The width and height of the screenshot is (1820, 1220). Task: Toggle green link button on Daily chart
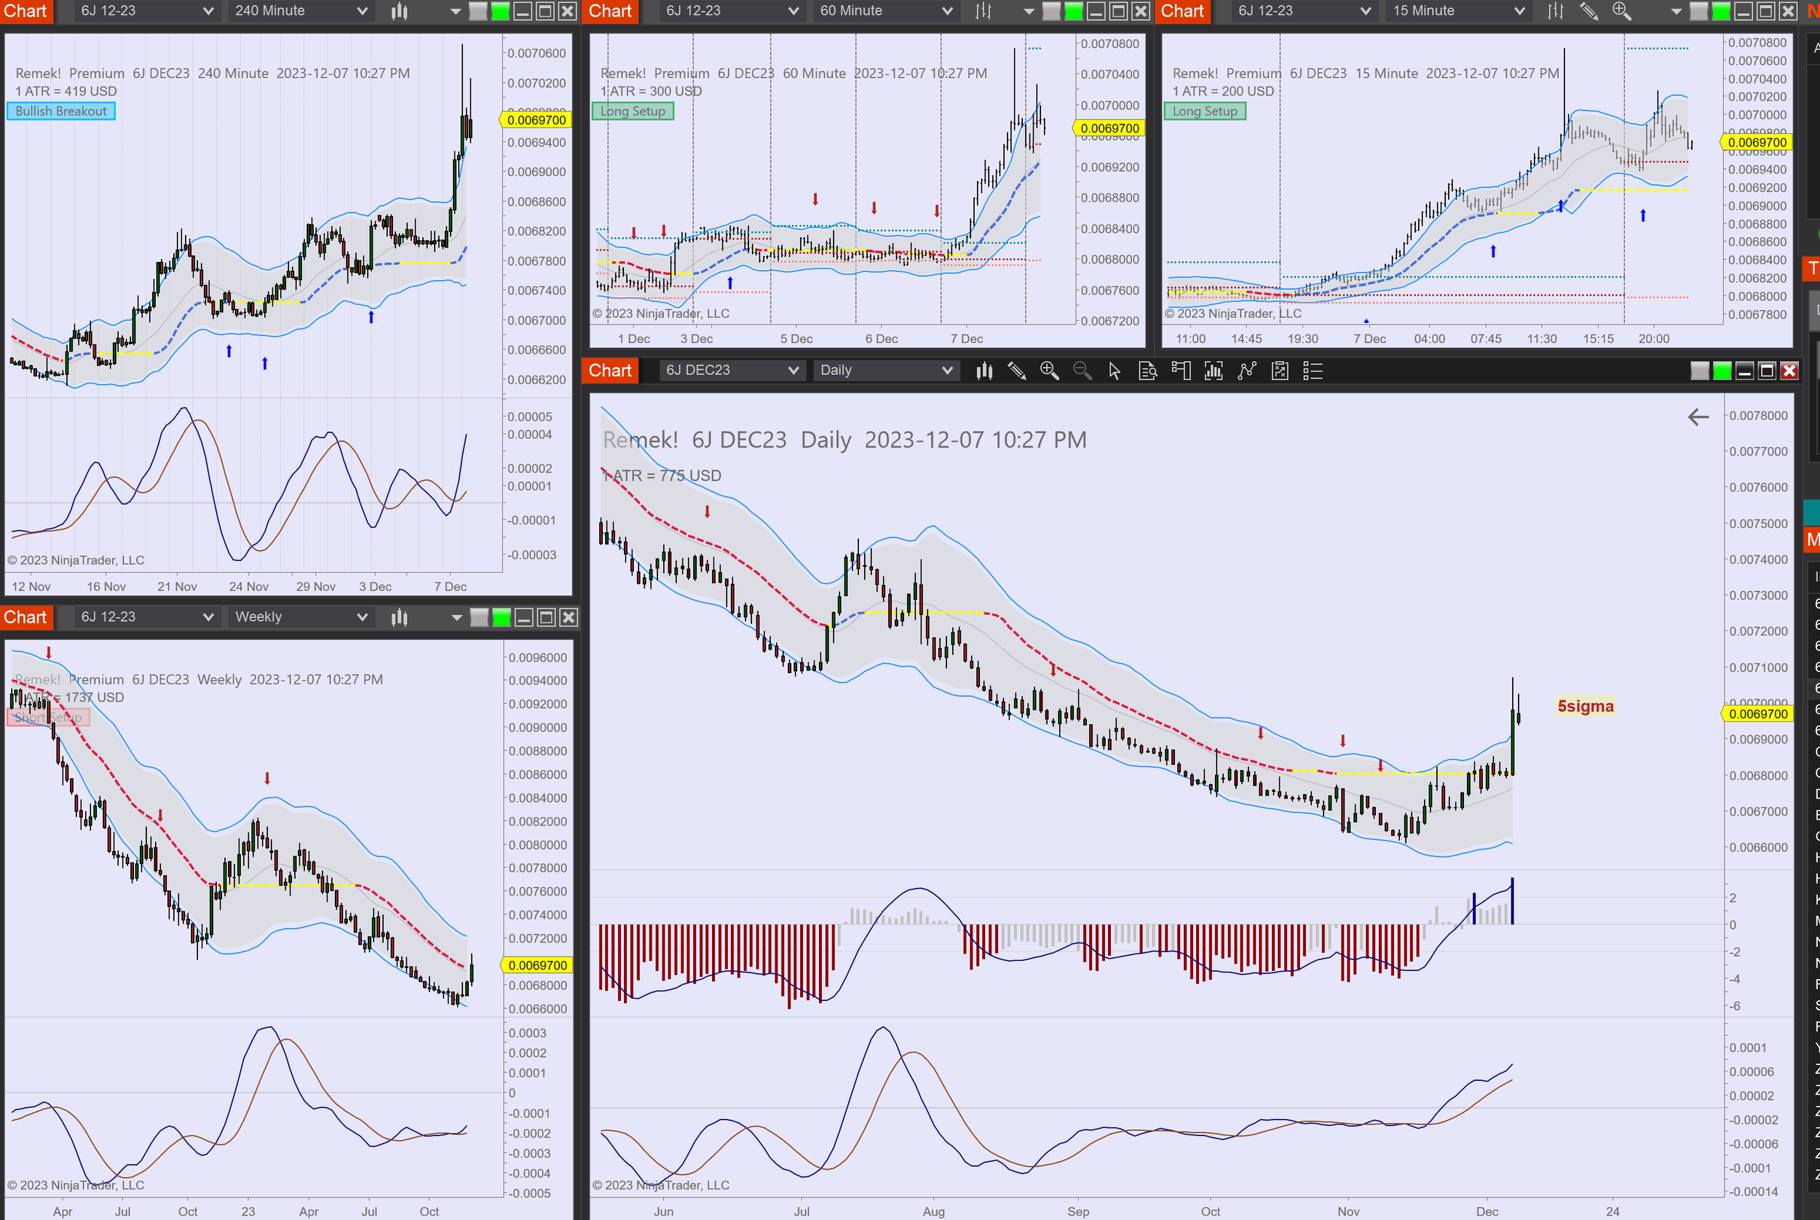[1722, 371]
